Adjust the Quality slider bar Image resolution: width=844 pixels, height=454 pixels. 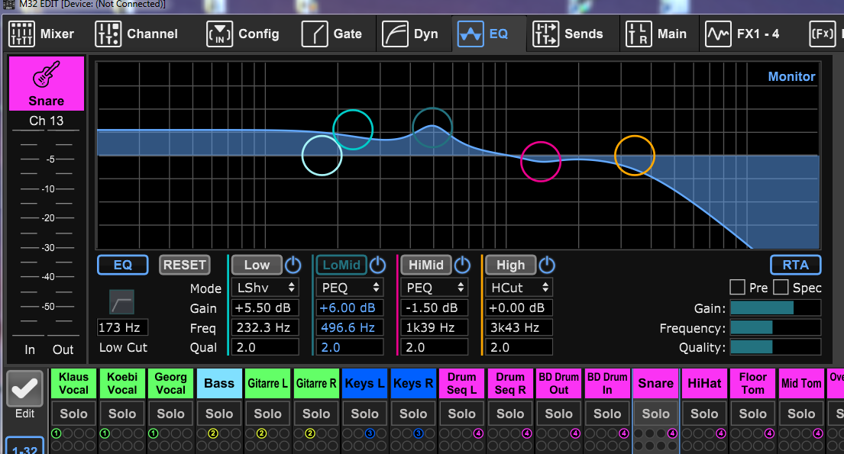point(775,347)
